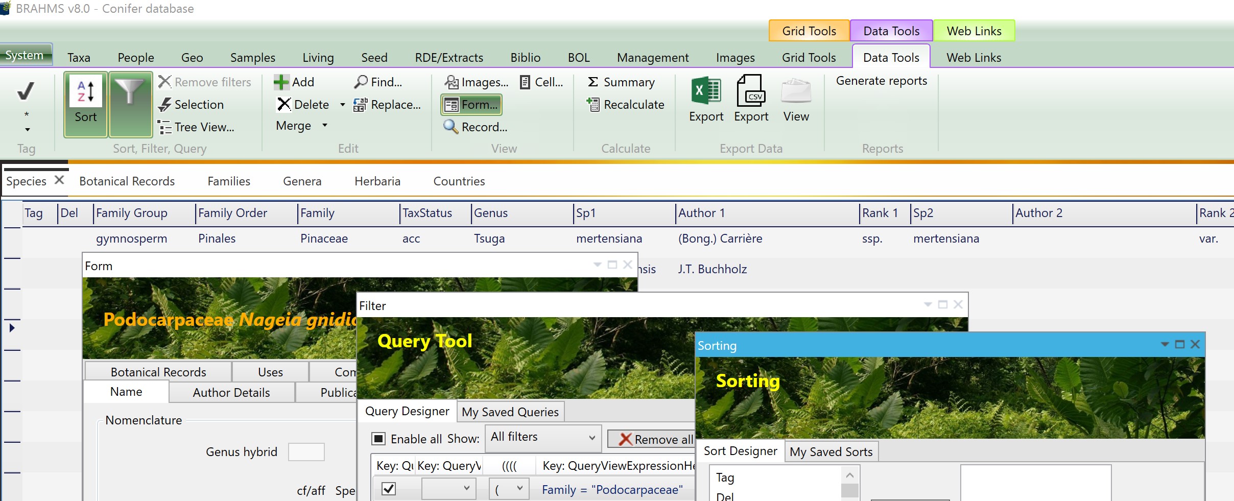Open the Replace tool
Screen dimensions: 1234x501
[x=387, y=105]
